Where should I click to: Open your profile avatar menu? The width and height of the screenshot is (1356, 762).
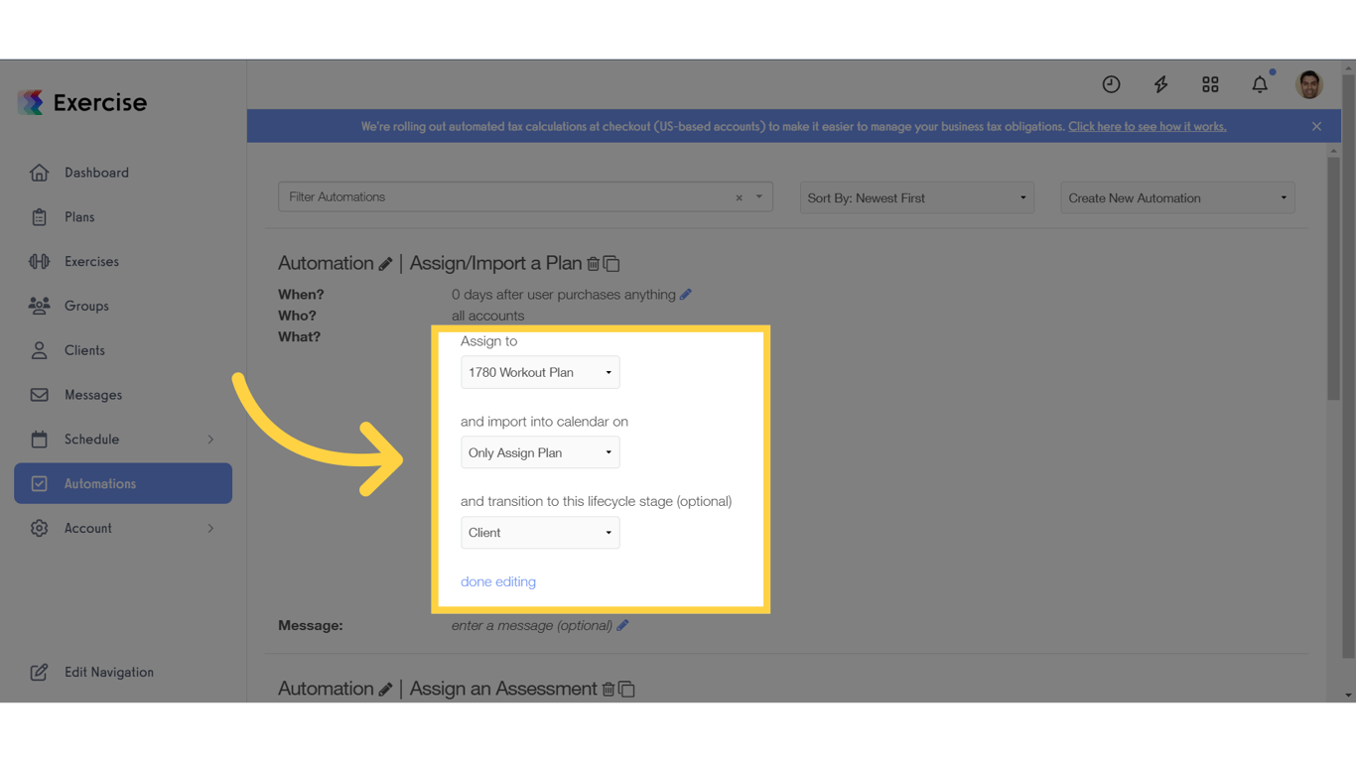(x=1308, y=84)
